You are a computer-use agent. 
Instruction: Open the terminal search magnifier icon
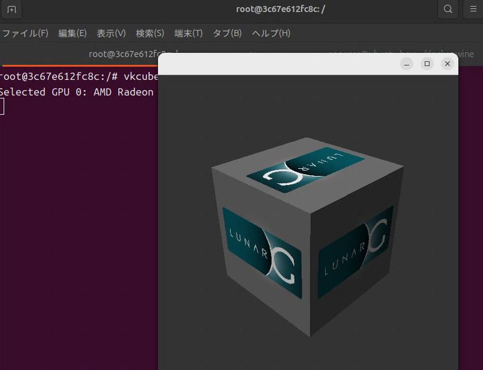(448, 10)
